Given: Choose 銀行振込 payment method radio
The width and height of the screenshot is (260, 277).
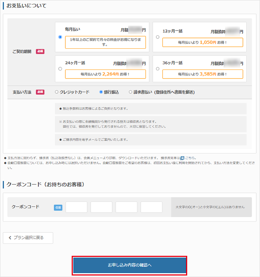Looking at the screenshot, I should [x=101, y=92].
